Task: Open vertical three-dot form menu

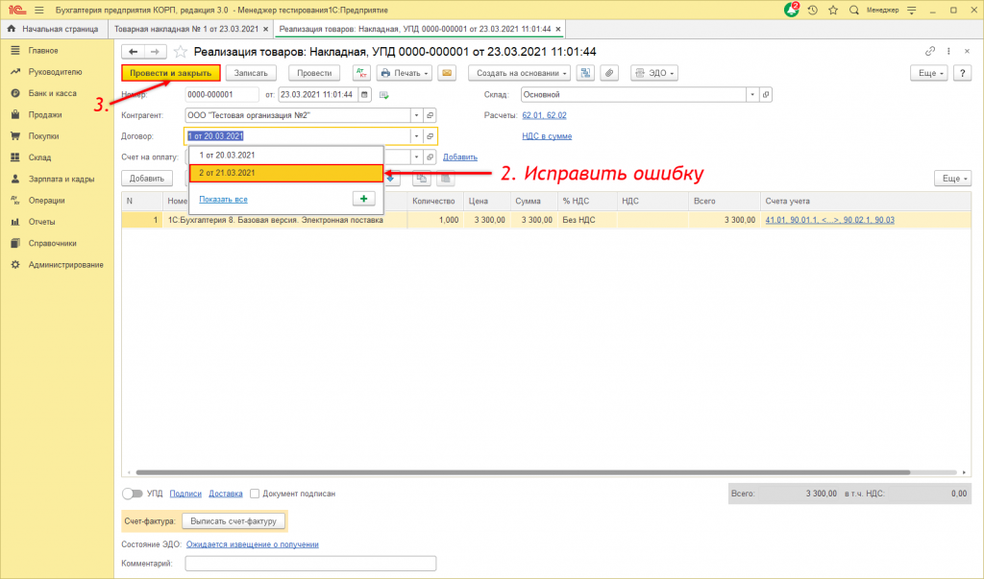Action: coord(948,52)
